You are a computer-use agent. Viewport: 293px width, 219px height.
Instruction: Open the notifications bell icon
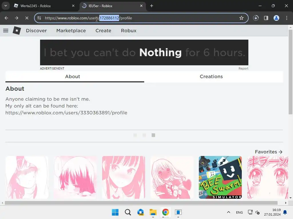click(285, 212)
